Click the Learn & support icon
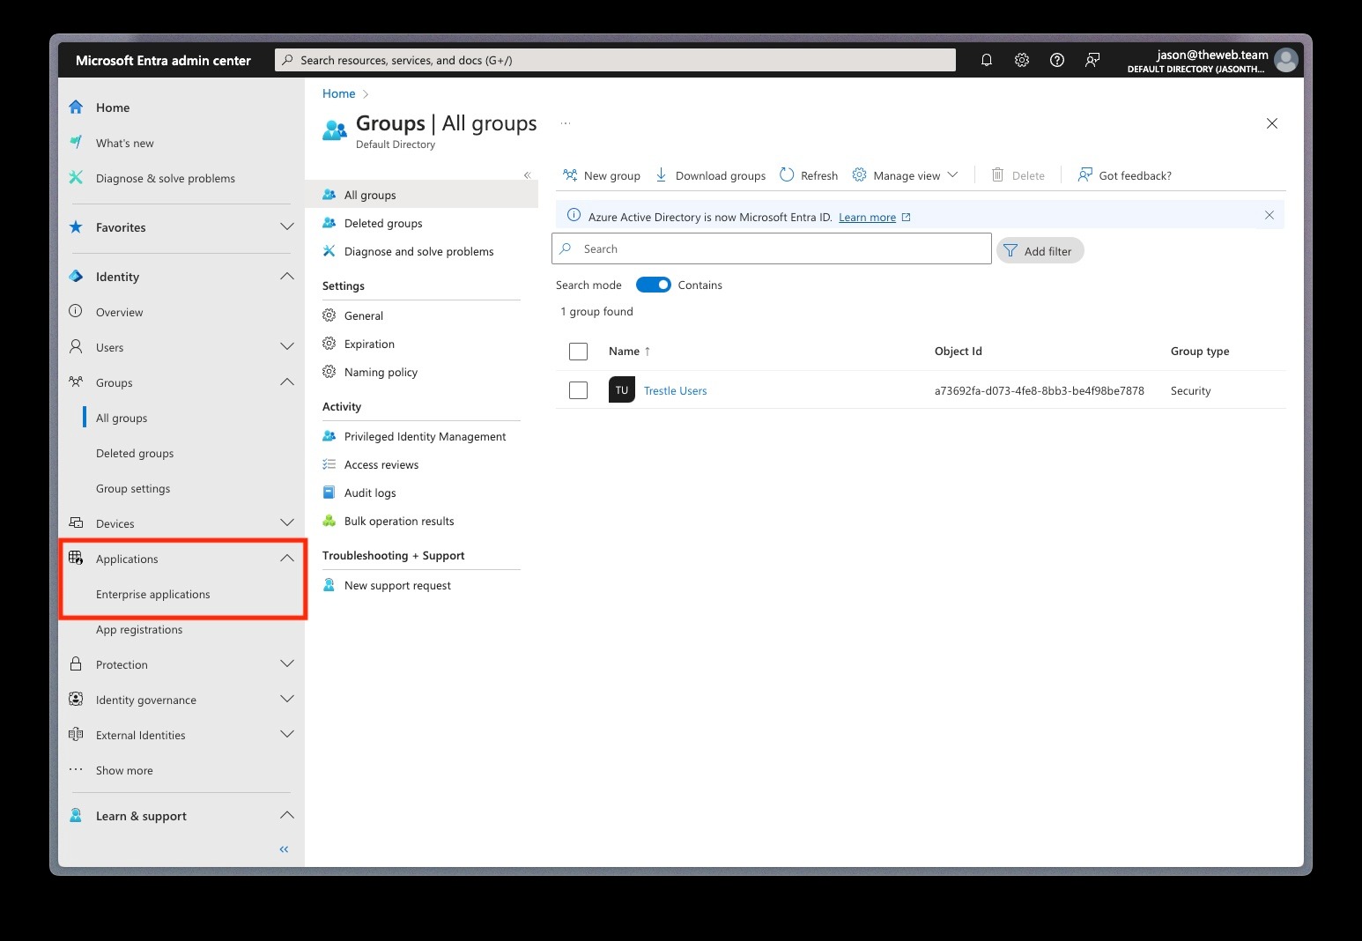1362x941 pixels. [x=76, y=816]
